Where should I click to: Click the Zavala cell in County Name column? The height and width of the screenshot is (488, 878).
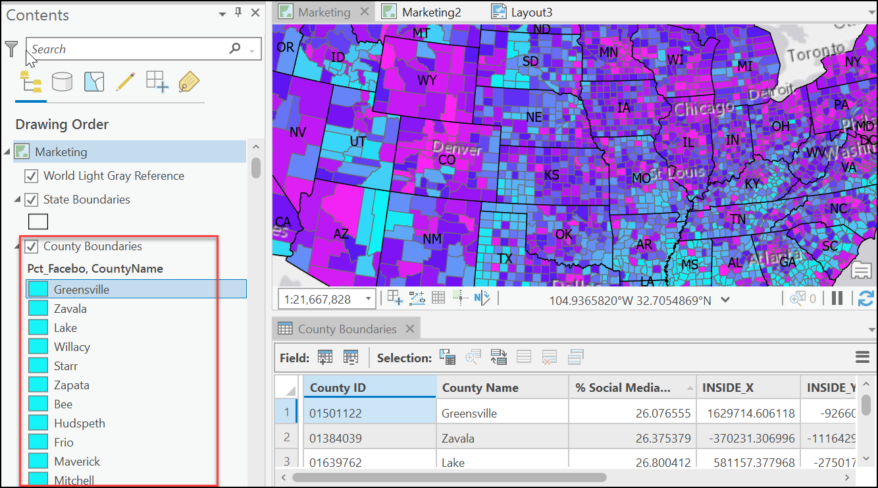click(x=502, y=438)
